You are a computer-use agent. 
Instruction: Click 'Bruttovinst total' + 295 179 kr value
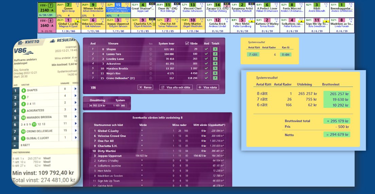tap(337, 121)
